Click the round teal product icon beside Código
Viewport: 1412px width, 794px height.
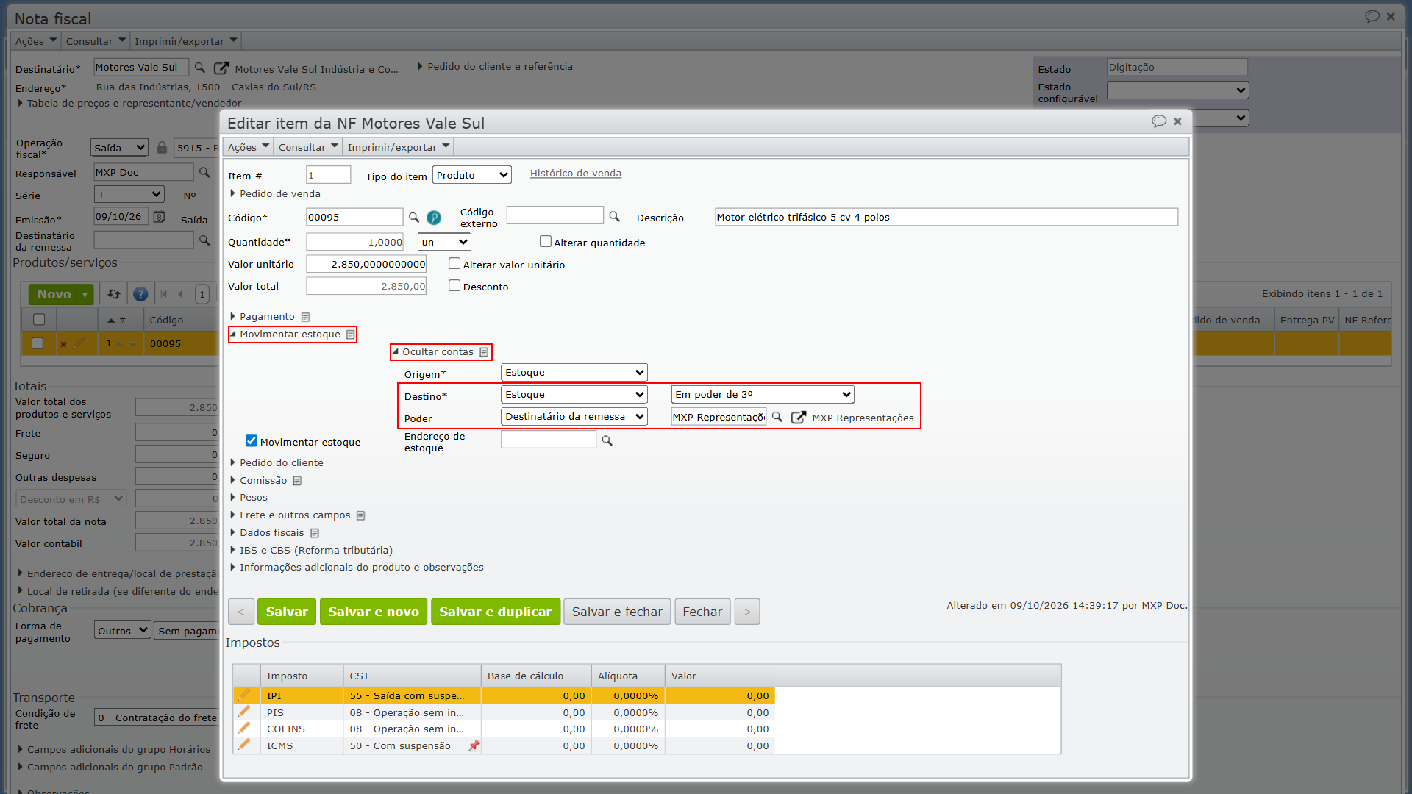click(x=434, y=218)
